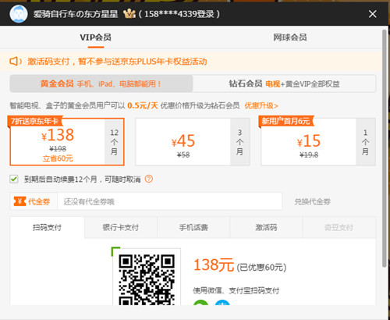
Task: Choose the ¥45 3-month plan
Action: point(193,142)
